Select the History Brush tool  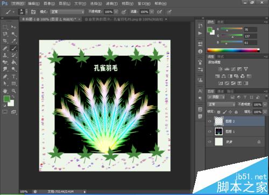click(13, 55)
